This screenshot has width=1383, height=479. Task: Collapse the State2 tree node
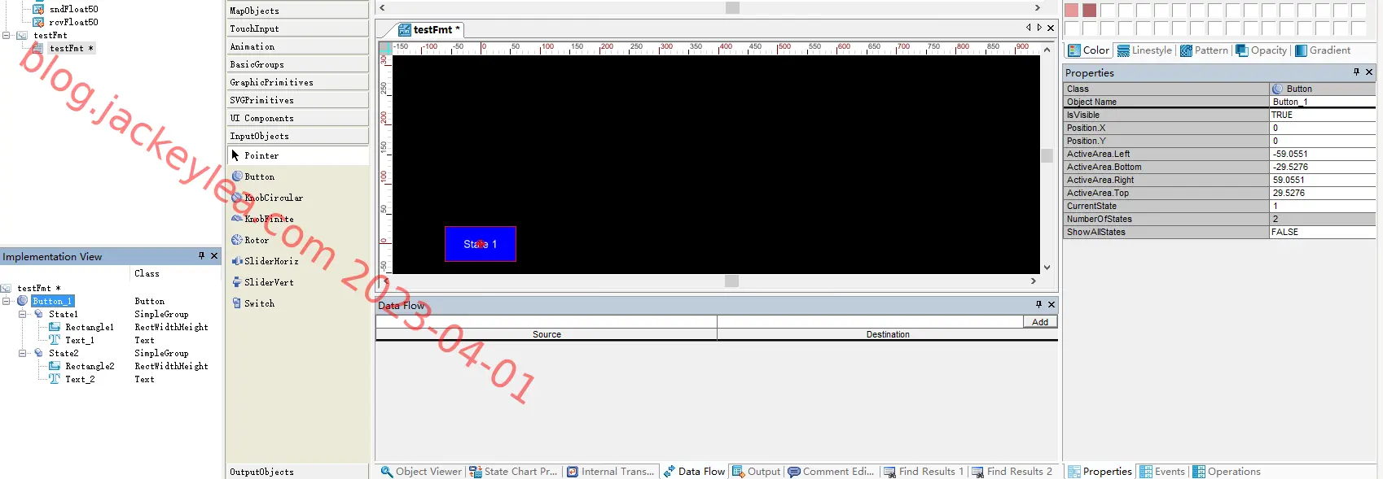tap(23, 353)
